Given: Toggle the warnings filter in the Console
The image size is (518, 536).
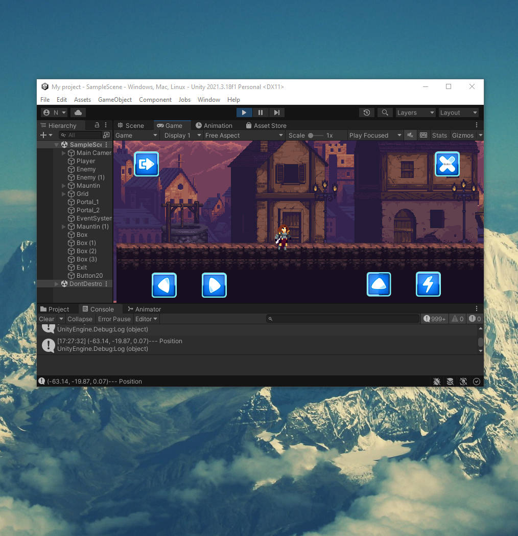Looking at the screenshot, I should tap(458, 319).
